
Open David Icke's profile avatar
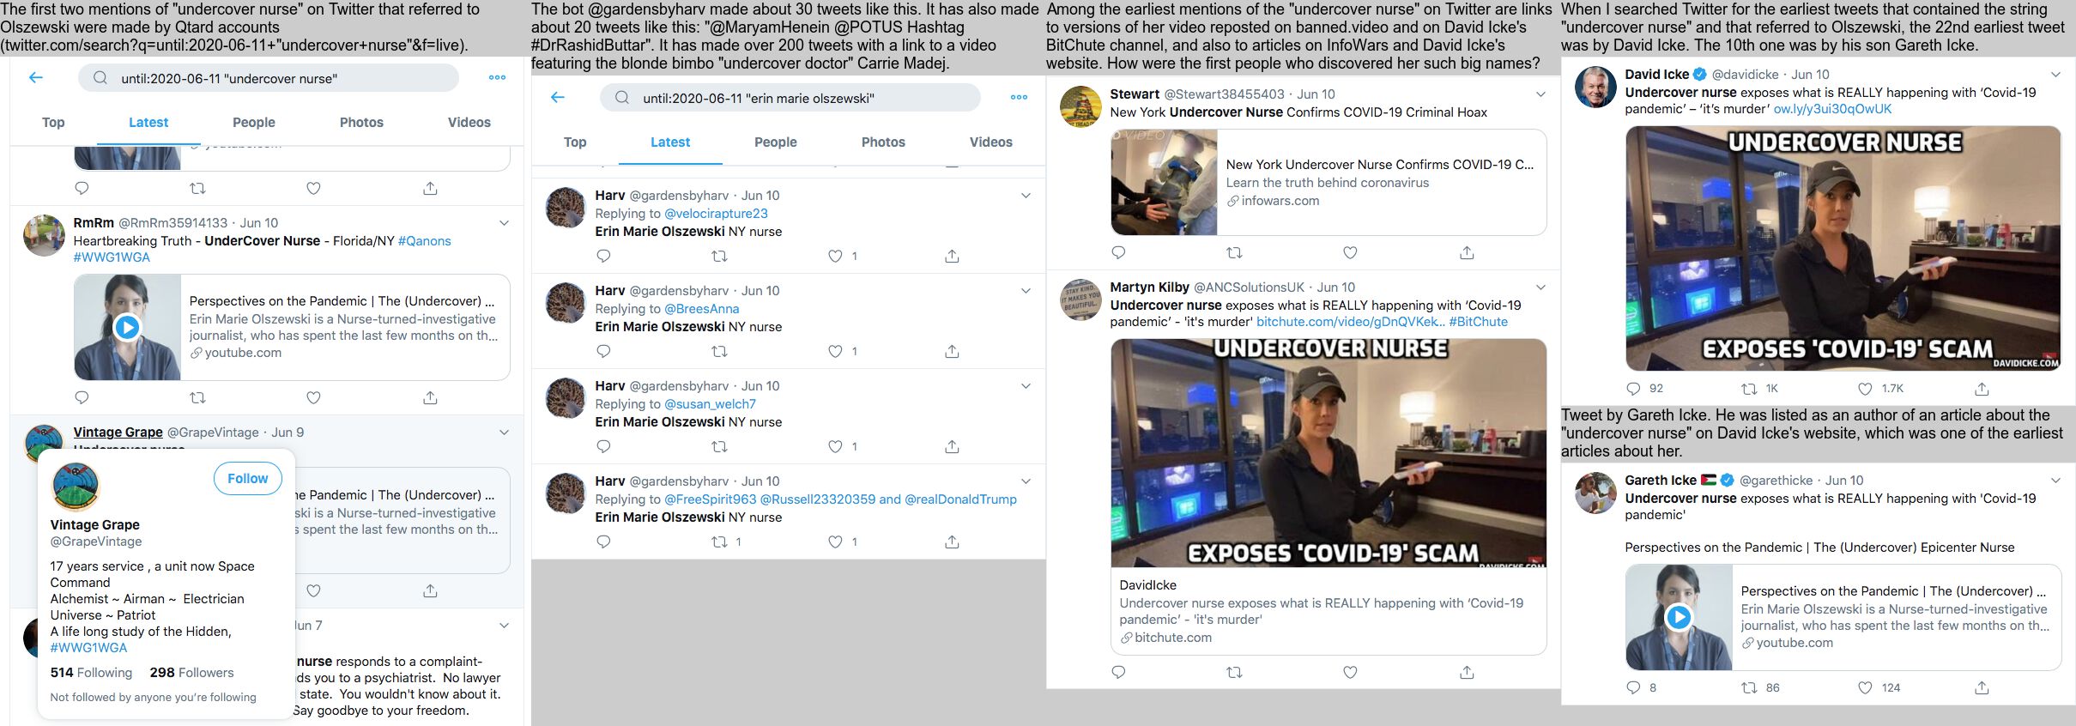coord(1595,87)
